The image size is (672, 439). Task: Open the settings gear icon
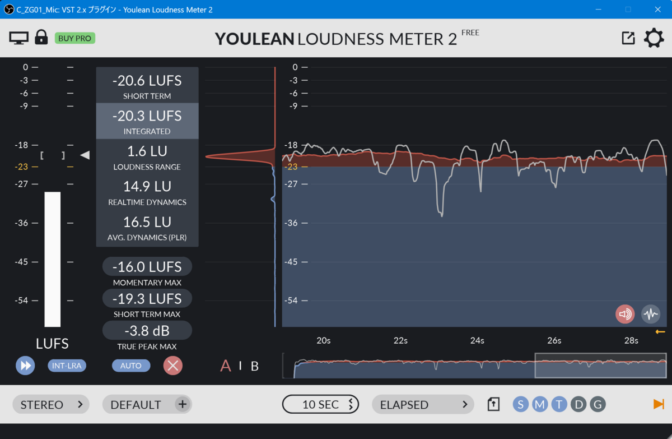(x=654, y=38)
